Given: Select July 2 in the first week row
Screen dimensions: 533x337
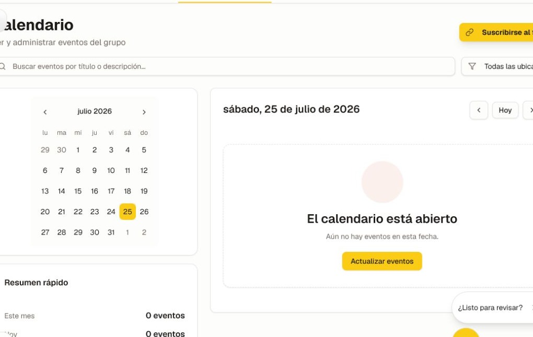Looking at the screenshot, I should click(x=95, y=150).
